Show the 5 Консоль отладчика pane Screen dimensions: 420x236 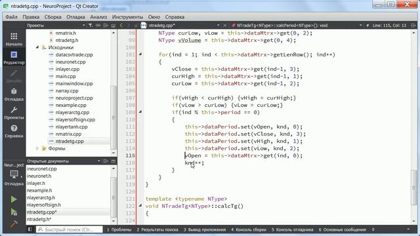pyautogui.click(x=292, y=229)
